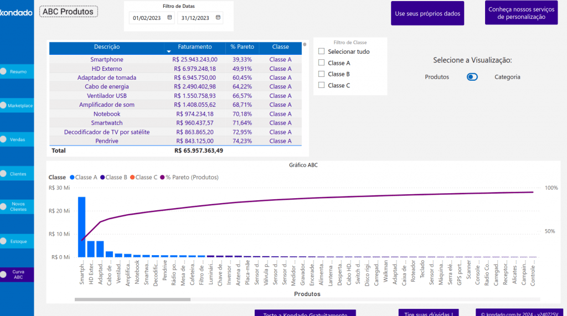Go to the Resumo page
Screen dimensions: 567x316
18,71
